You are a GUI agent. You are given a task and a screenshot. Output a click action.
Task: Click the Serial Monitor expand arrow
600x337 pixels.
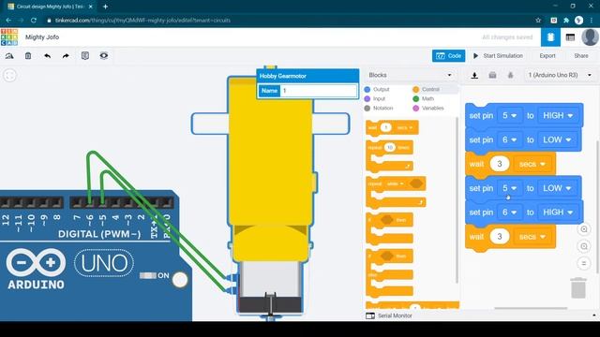593,315
